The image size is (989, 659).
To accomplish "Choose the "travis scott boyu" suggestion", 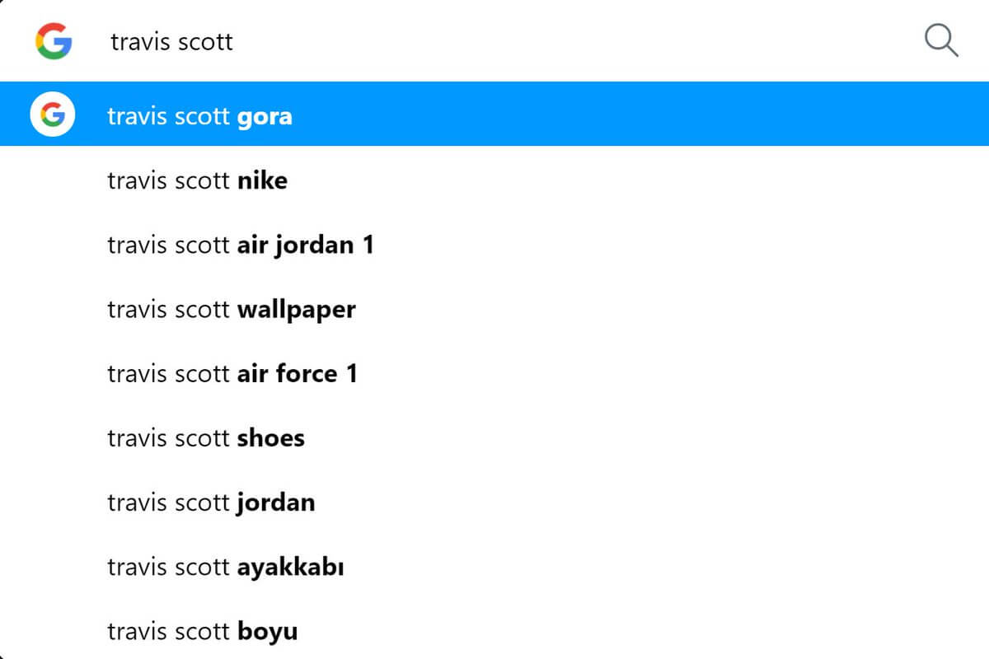I will (202, 632).
